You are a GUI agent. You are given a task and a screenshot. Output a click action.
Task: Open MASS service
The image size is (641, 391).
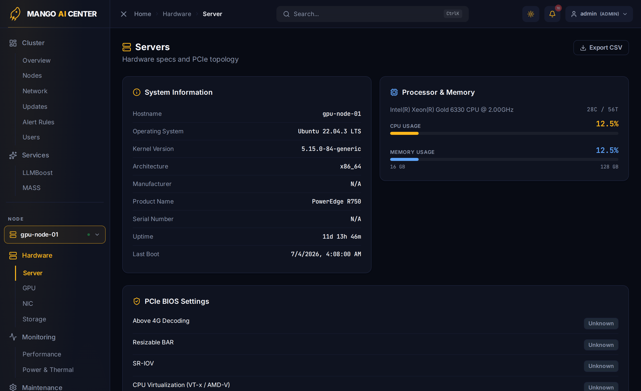coord(32,188)
